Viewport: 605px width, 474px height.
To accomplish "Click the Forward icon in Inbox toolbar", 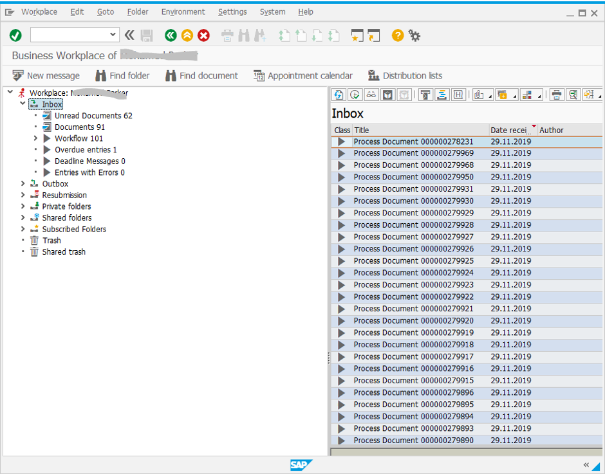I will tap(425, 95).
